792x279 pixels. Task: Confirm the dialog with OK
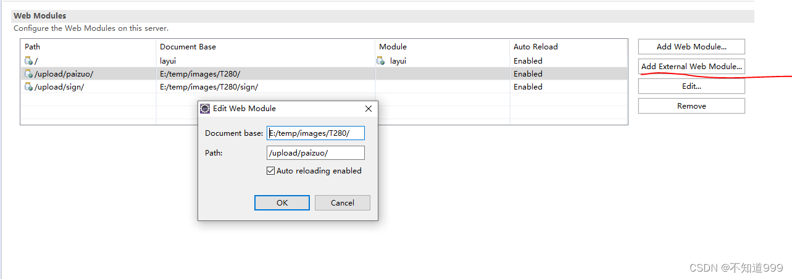click(x=282, y=202)
